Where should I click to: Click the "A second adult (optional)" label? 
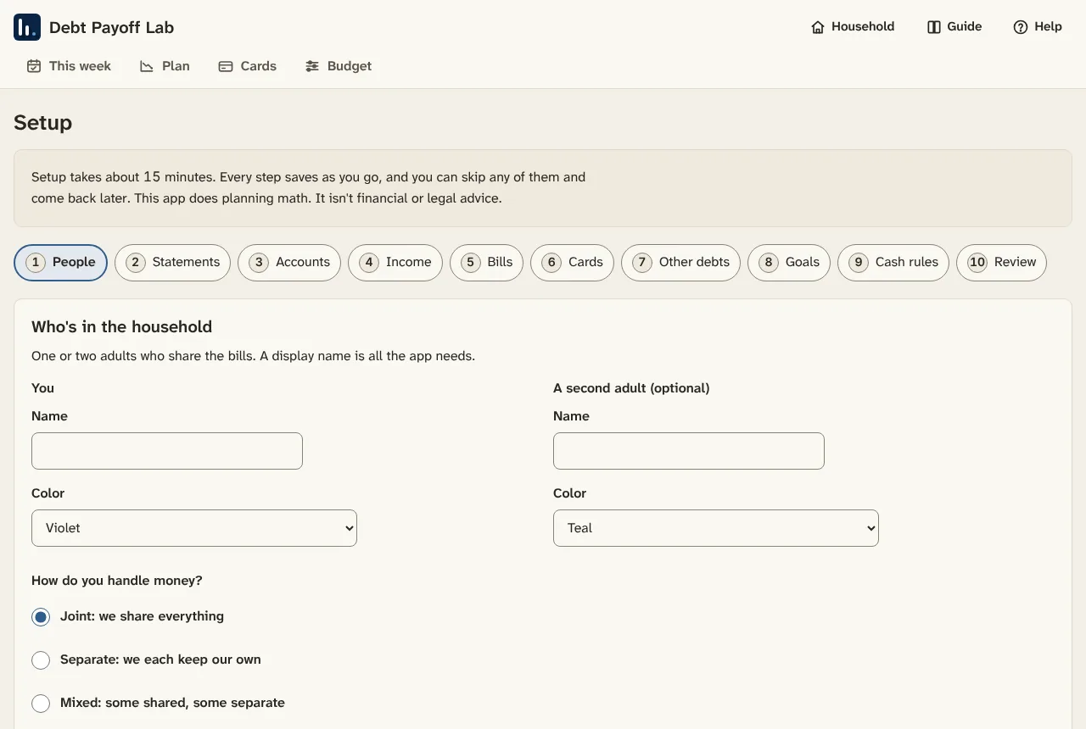[x=631, y=388]
